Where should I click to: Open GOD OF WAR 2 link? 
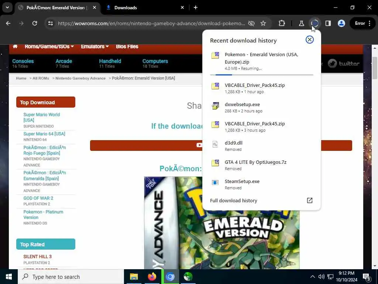(x=38, y=198)
